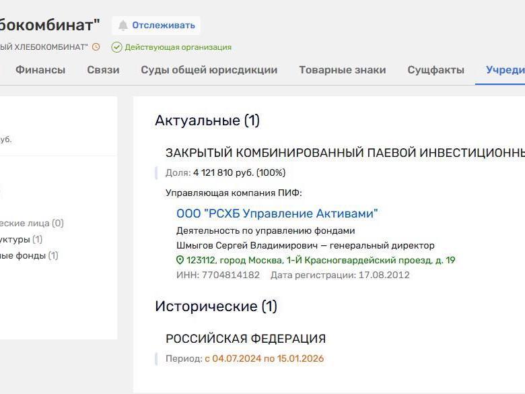The height and width of the screenshot is (394, 525).
Task: Filter by the (0) лица category
Action: tap(31, 223)
